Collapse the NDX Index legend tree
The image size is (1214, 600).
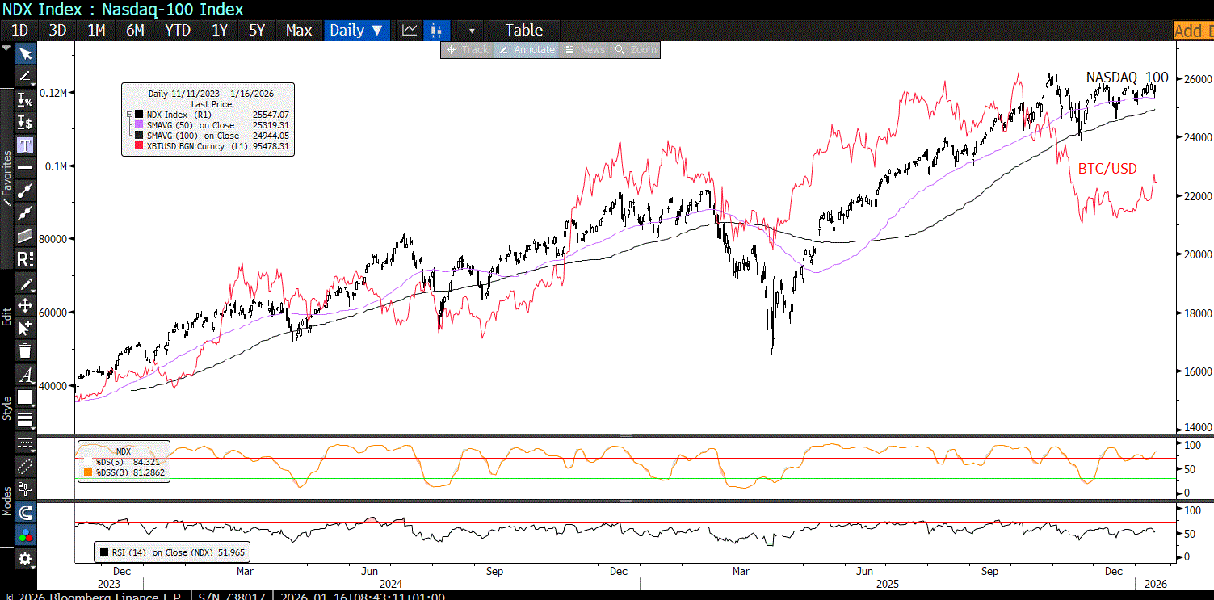[128, 115]
